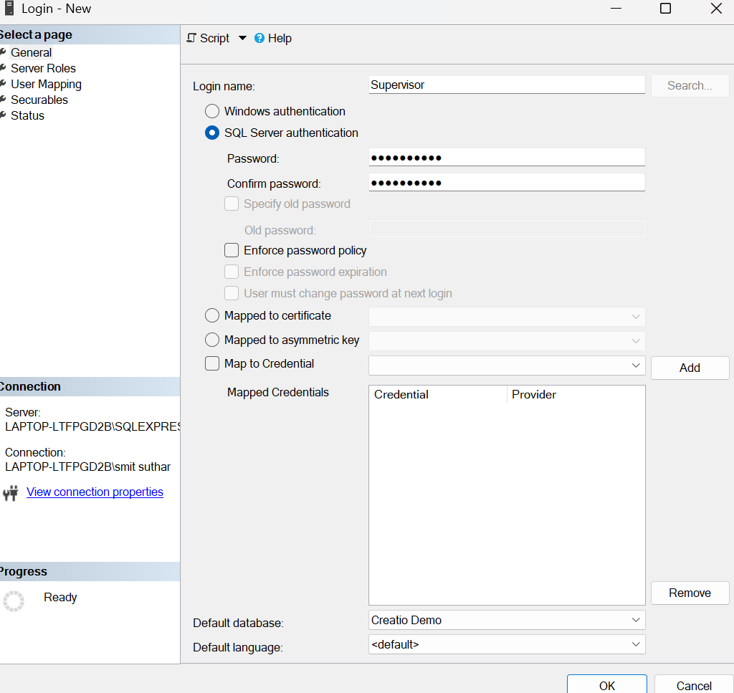Toggle User must change password checkbox

[x=232, y=293]
